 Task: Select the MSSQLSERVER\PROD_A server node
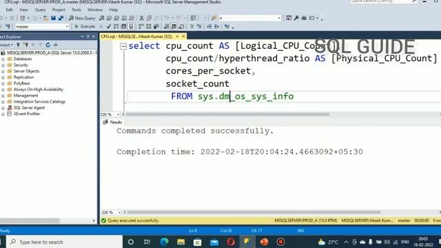click(52, 53)
